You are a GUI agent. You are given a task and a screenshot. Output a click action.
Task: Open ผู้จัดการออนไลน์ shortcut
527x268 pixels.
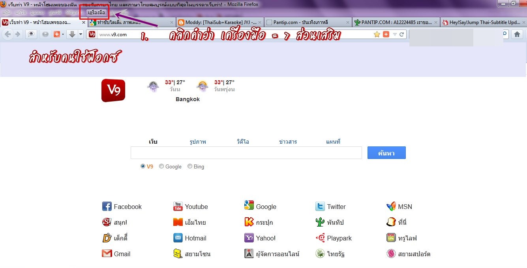coord(272,254)
